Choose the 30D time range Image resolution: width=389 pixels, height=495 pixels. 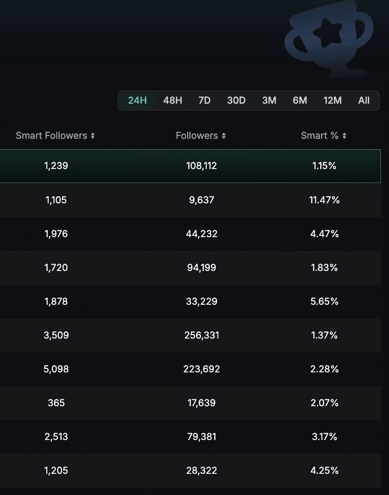click(236, 101)
